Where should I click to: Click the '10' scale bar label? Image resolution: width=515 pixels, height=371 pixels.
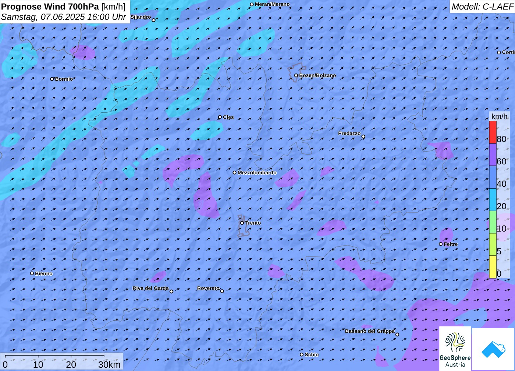pyautogui.click(x=38, y=364)
